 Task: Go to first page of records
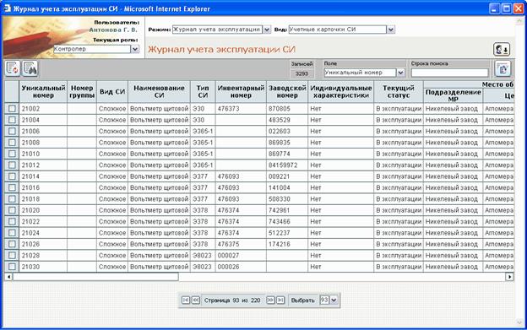click(186, 300)
